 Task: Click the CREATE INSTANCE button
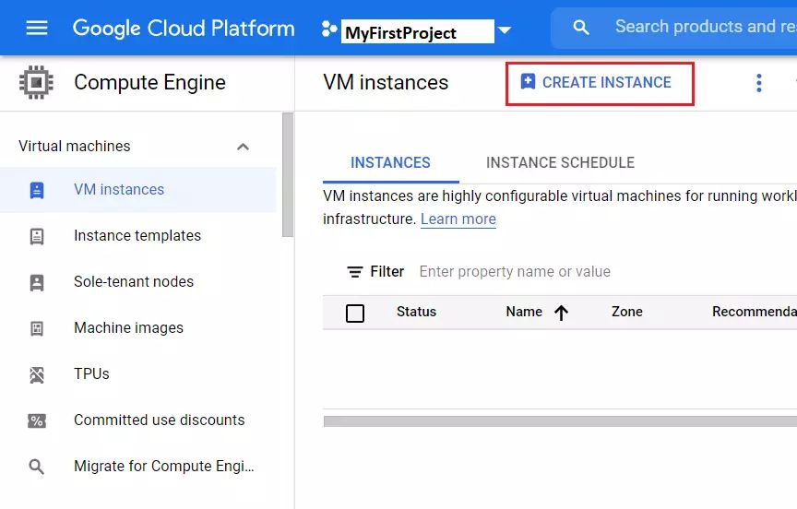click(600, 84)
